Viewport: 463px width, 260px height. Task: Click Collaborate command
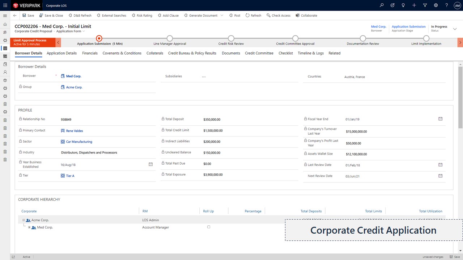pyautogui.click(x=306, y=16)
